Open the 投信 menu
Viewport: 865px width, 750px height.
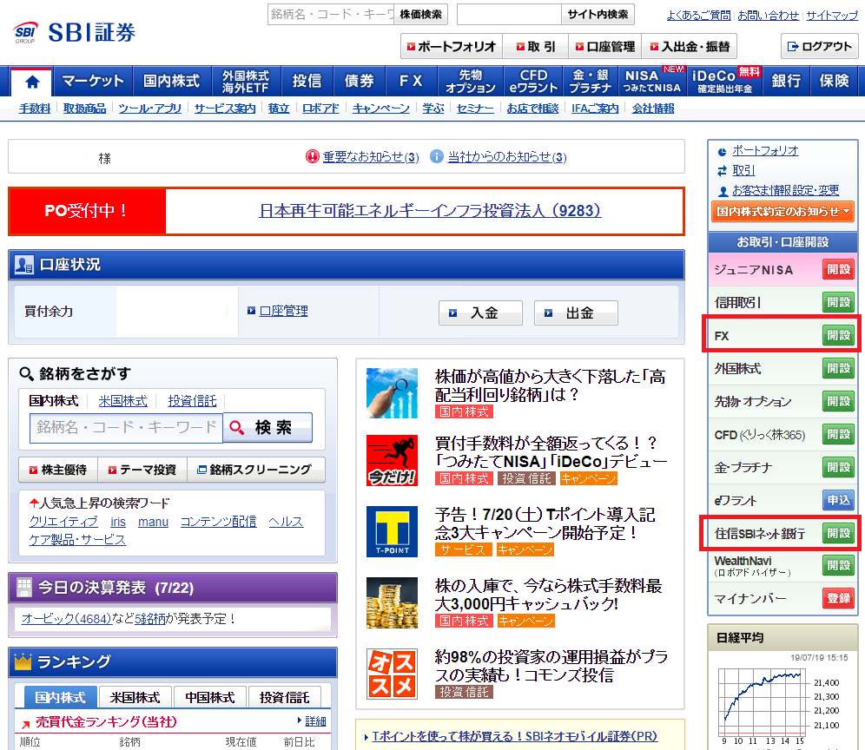click(307, 81)
